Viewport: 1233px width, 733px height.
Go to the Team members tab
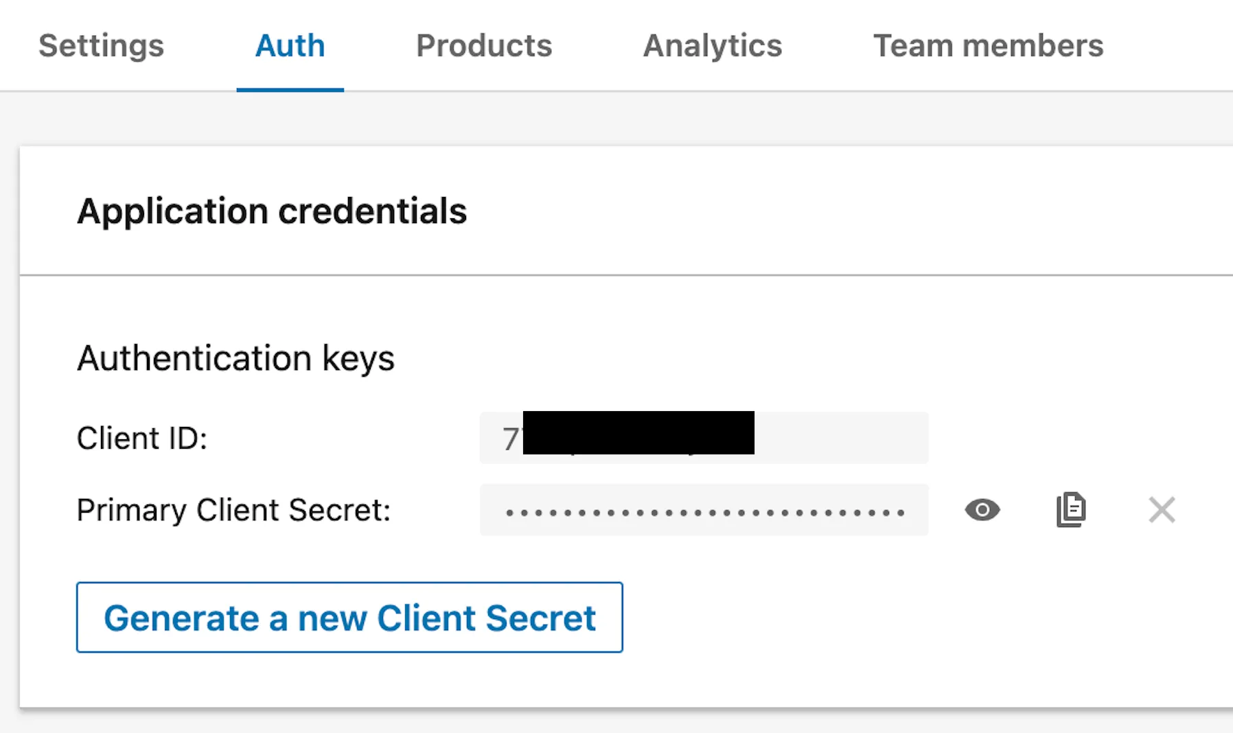pos(988,45)
